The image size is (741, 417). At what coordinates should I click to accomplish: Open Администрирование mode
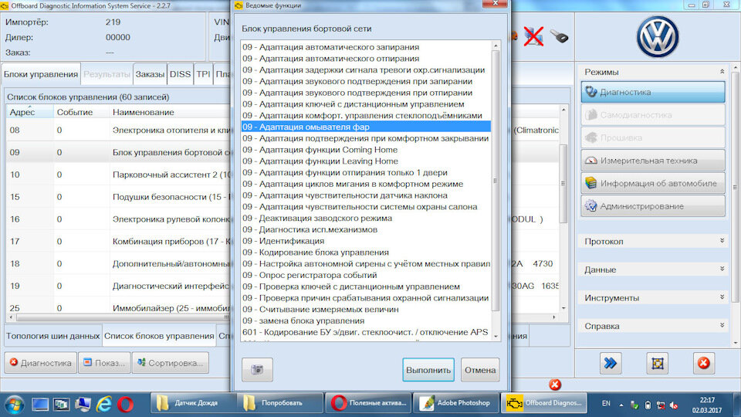point(653,206)
